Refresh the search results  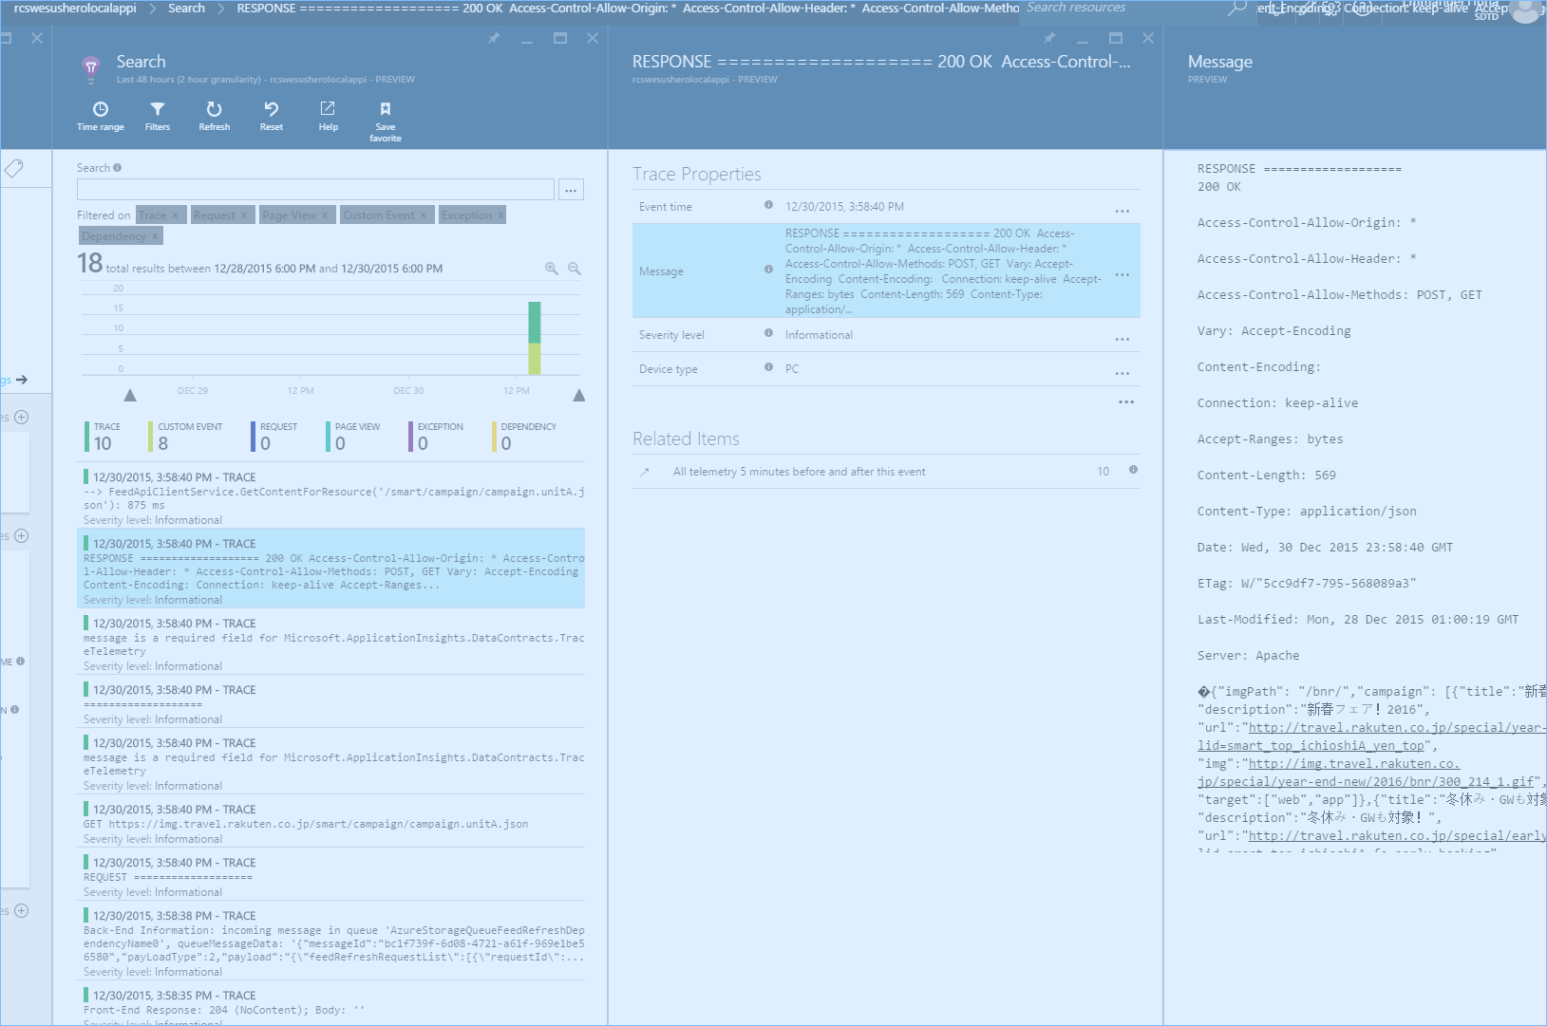[x=214, y=116]
